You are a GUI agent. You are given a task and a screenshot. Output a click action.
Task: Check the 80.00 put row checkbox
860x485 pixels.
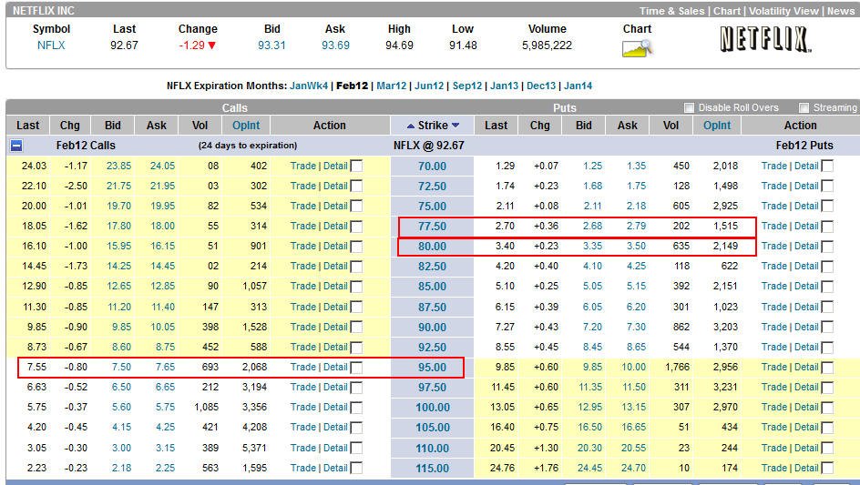point(827,246)
